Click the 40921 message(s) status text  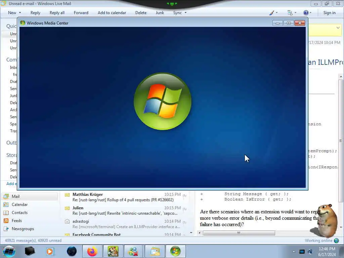click(33, 241)
